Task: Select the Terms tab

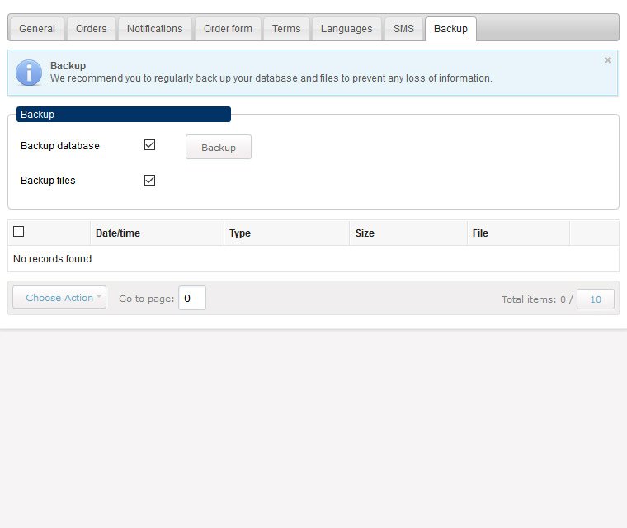Action: pos(286,29)
